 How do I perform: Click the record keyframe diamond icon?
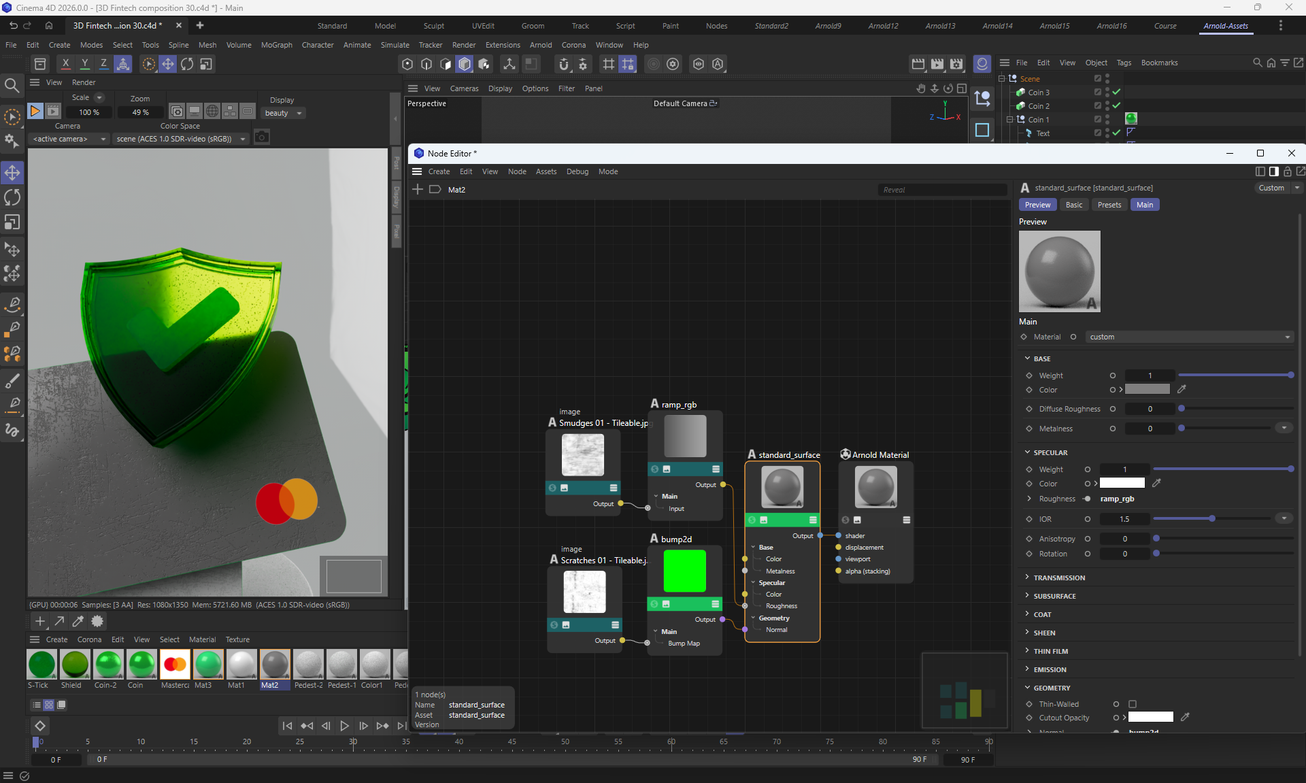pos(40,726)
